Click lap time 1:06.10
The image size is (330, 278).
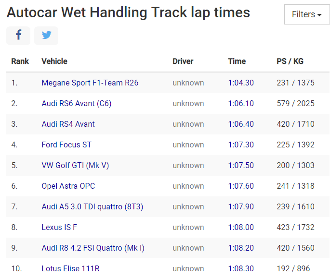pyautogui.click(x=241, y=103)
